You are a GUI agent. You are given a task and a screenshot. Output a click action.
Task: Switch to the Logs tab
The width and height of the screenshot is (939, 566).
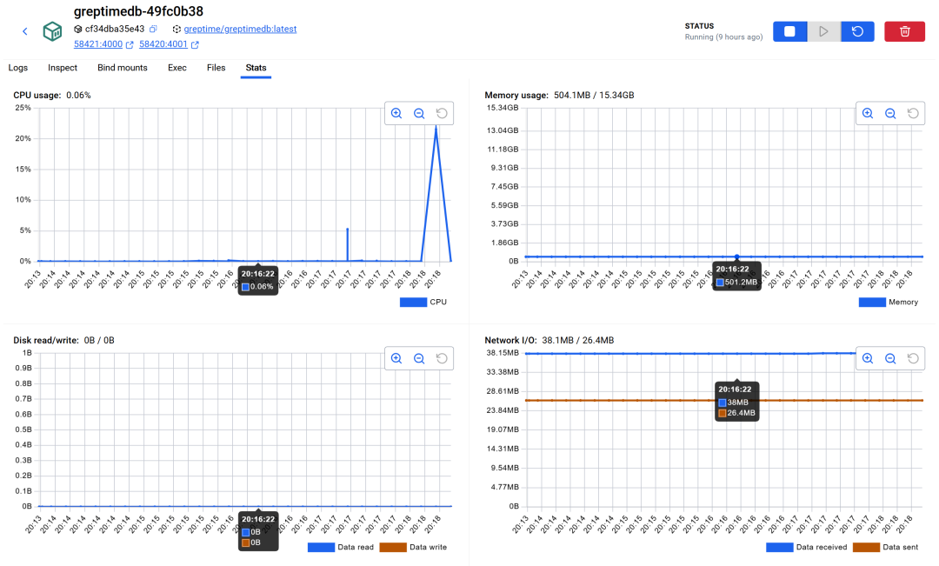pos(18,68)
